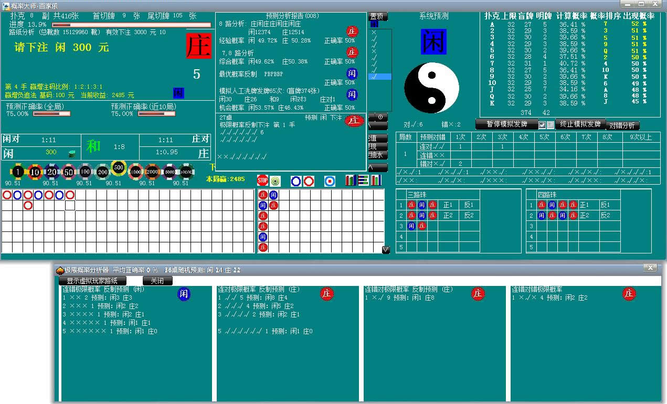The width and height of the screenshot is (667, 404).
Task: Click 显示虚拟玩家路纸 in analyzer window
Action: point(92,281)
